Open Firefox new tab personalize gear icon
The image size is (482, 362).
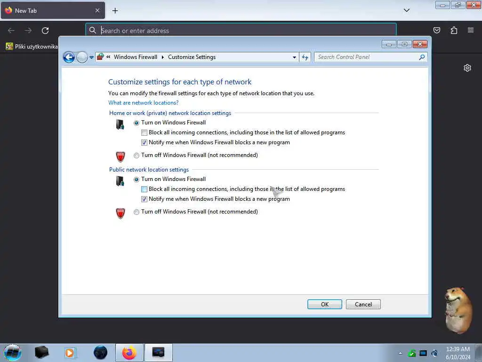tap(467, 68)
